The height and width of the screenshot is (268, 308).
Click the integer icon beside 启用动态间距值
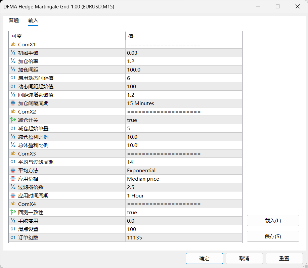13,78
